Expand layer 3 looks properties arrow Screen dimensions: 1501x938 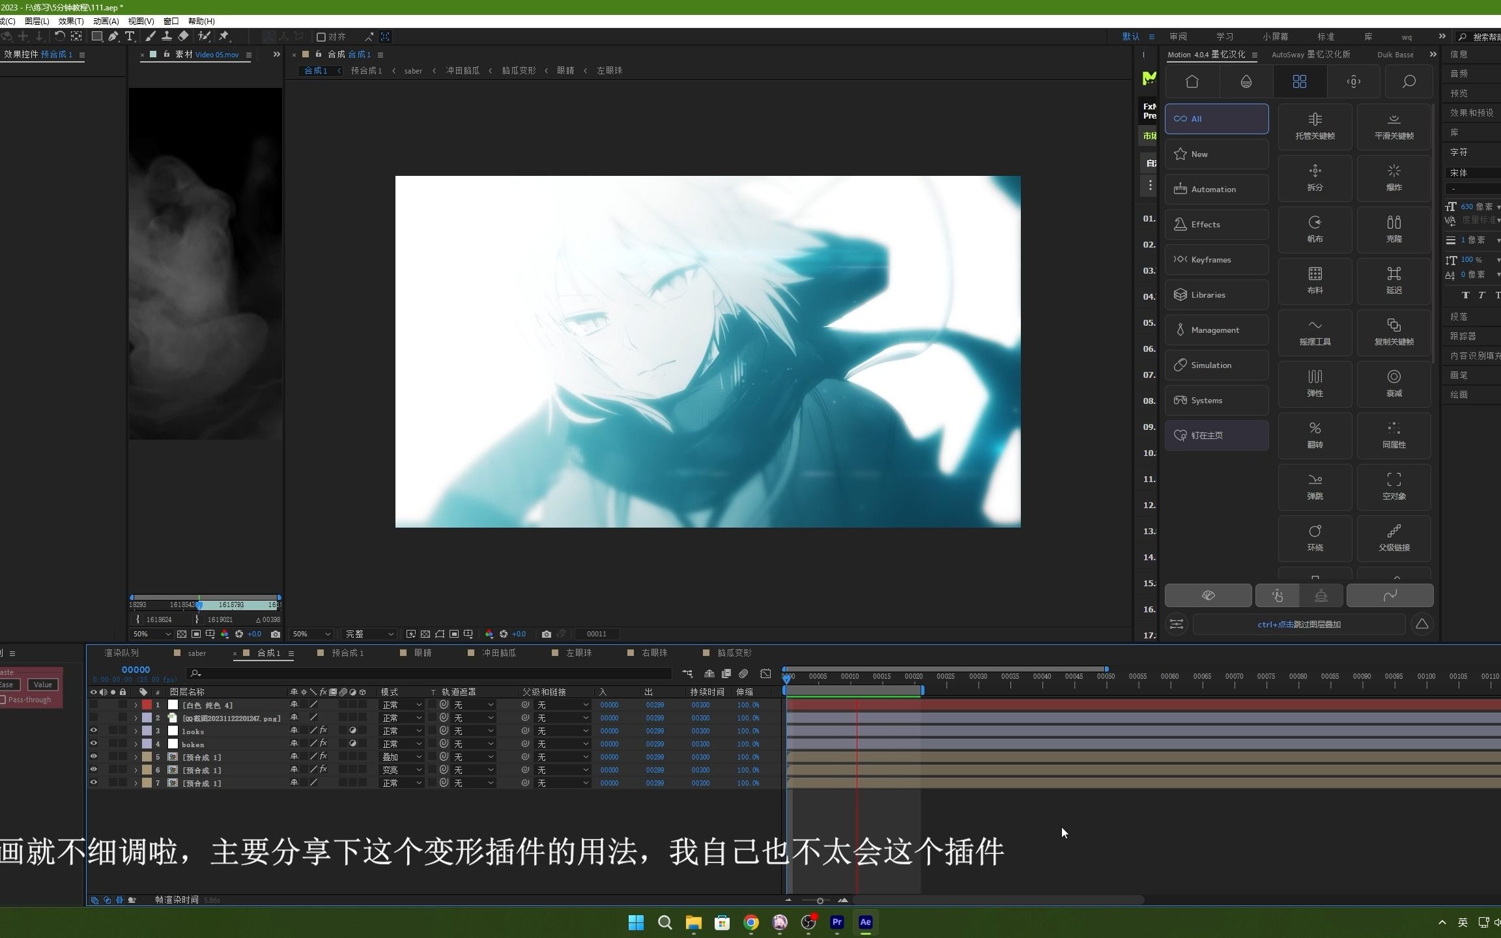pyautogui.click(x=136, y=730)
